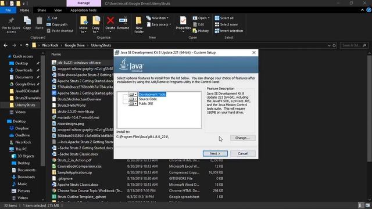Viewport: 372px width, 209px height.
Task: Open Java8SDKInstall folder in sidebar
Action: 27,91
